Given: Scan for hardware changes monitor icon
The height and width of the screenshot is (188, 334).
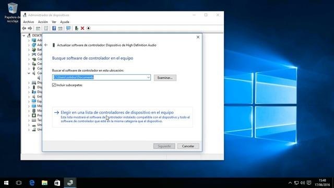Looking at the screenshot, I should [x=68, y=28].
